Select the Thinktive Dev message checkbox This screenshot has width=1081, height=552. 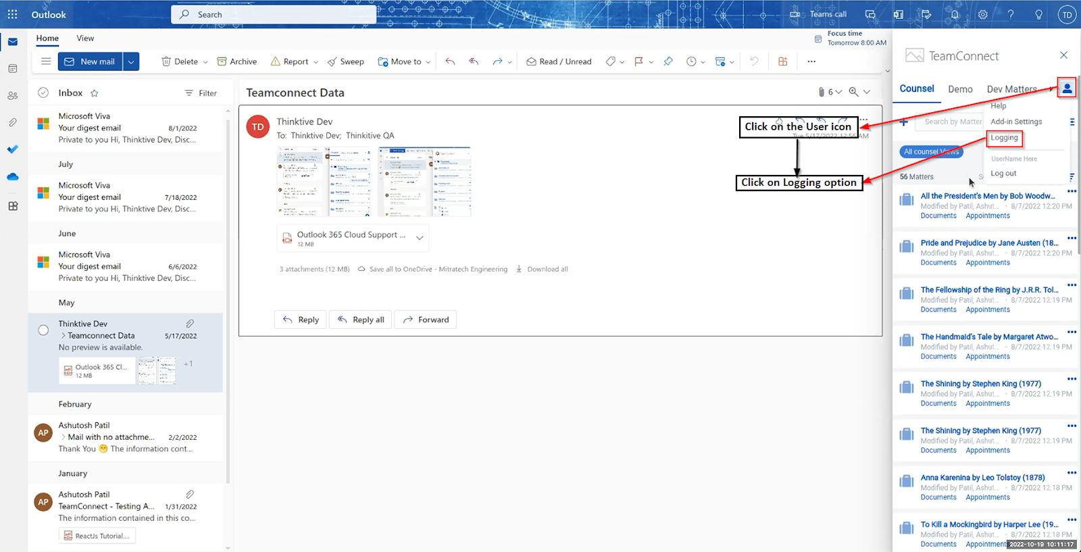click(x=43, y=330)
